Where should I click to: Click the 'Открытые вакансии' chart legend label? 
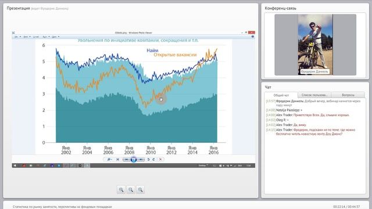[175, 55]
